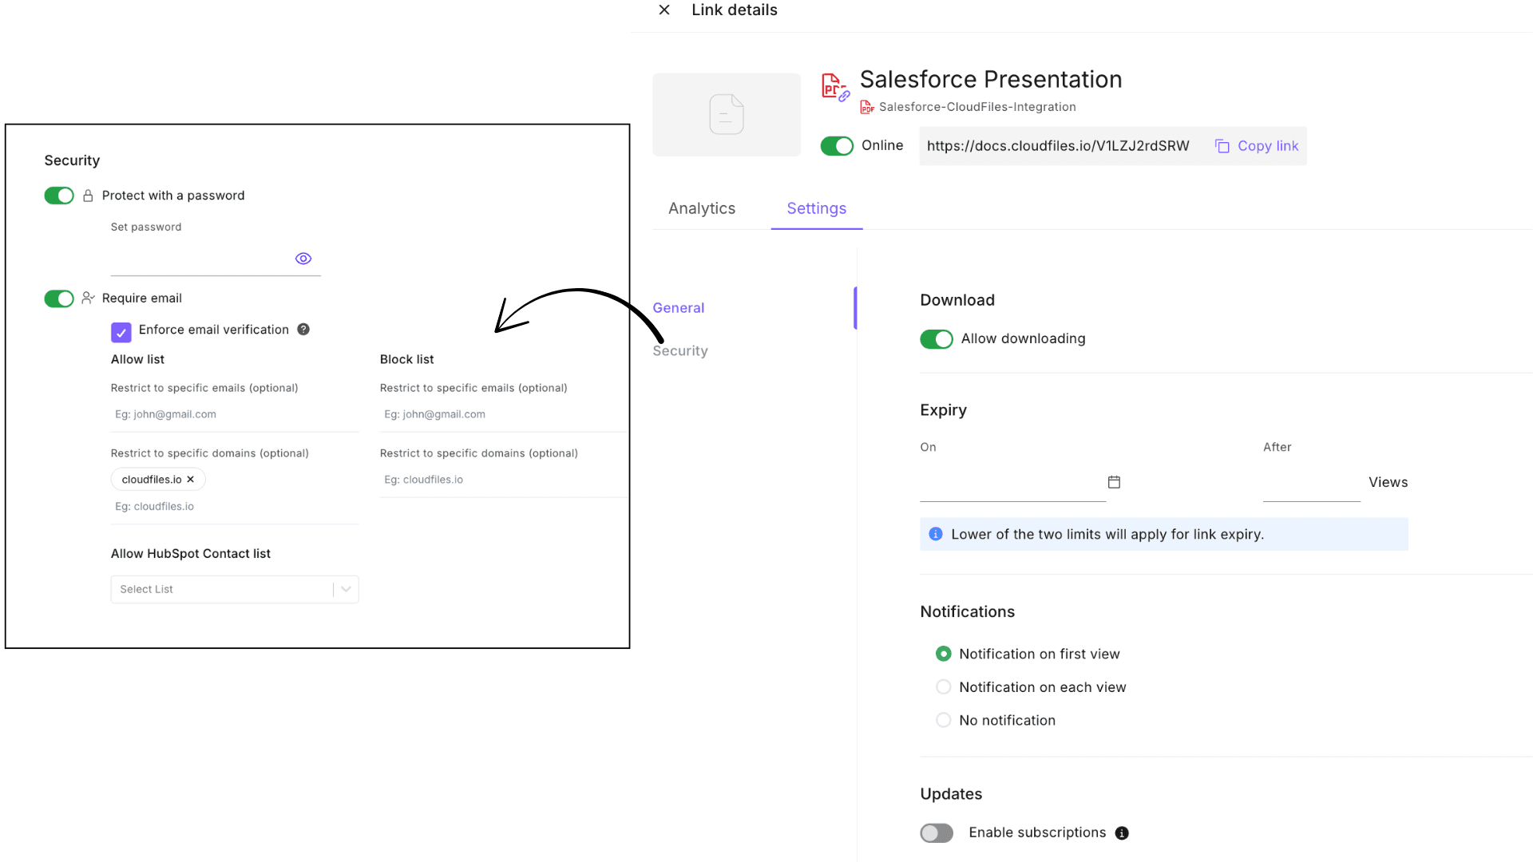The height and width of the screenshot is (862, 1533).
Task: Click the Views expiry count field
Action: pyautogui.click(x=1311, y=483)
